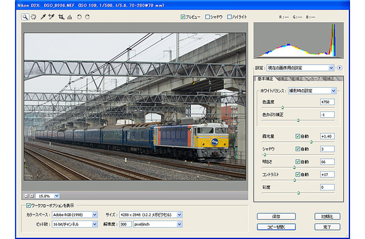Click the 露光量 slider handle
This screenshot has height=239, width=365.
[311, 142]
